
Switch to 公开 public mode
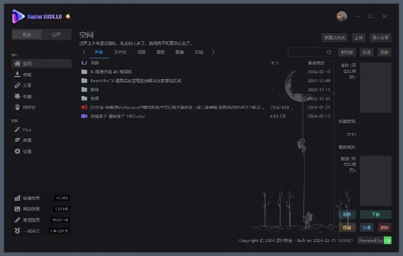[x=56, y=35]
